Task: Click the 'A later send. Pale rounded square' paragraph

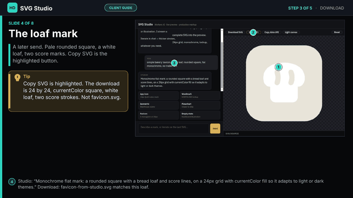Action: (64, 54)
